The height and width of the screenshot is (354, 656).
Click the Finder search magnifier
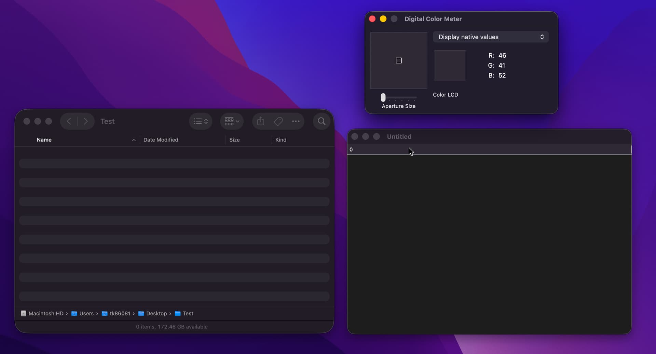[x=322, y=121]
